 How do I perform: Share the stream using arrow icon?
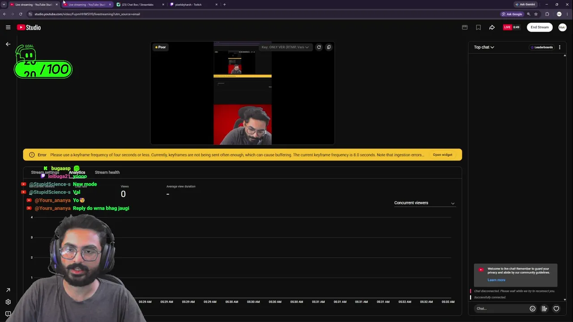coord(492,27)
